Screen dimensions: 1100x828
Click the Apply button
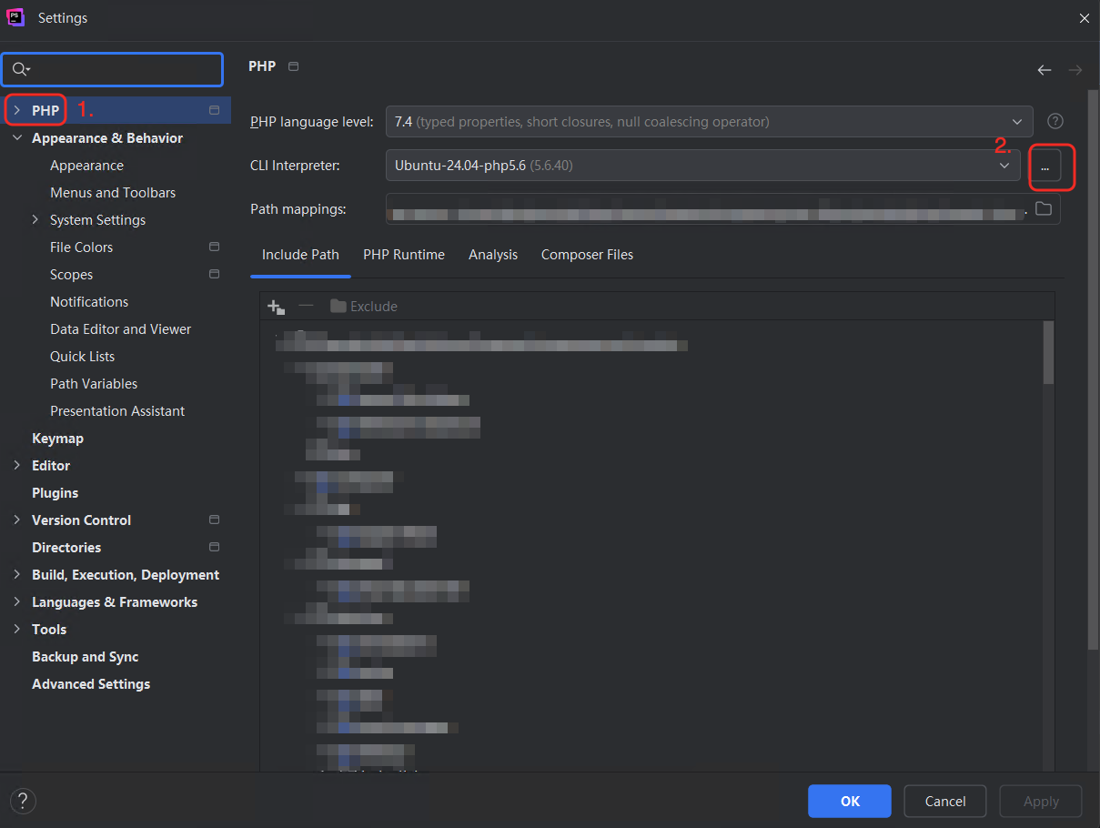point(1041,801)
